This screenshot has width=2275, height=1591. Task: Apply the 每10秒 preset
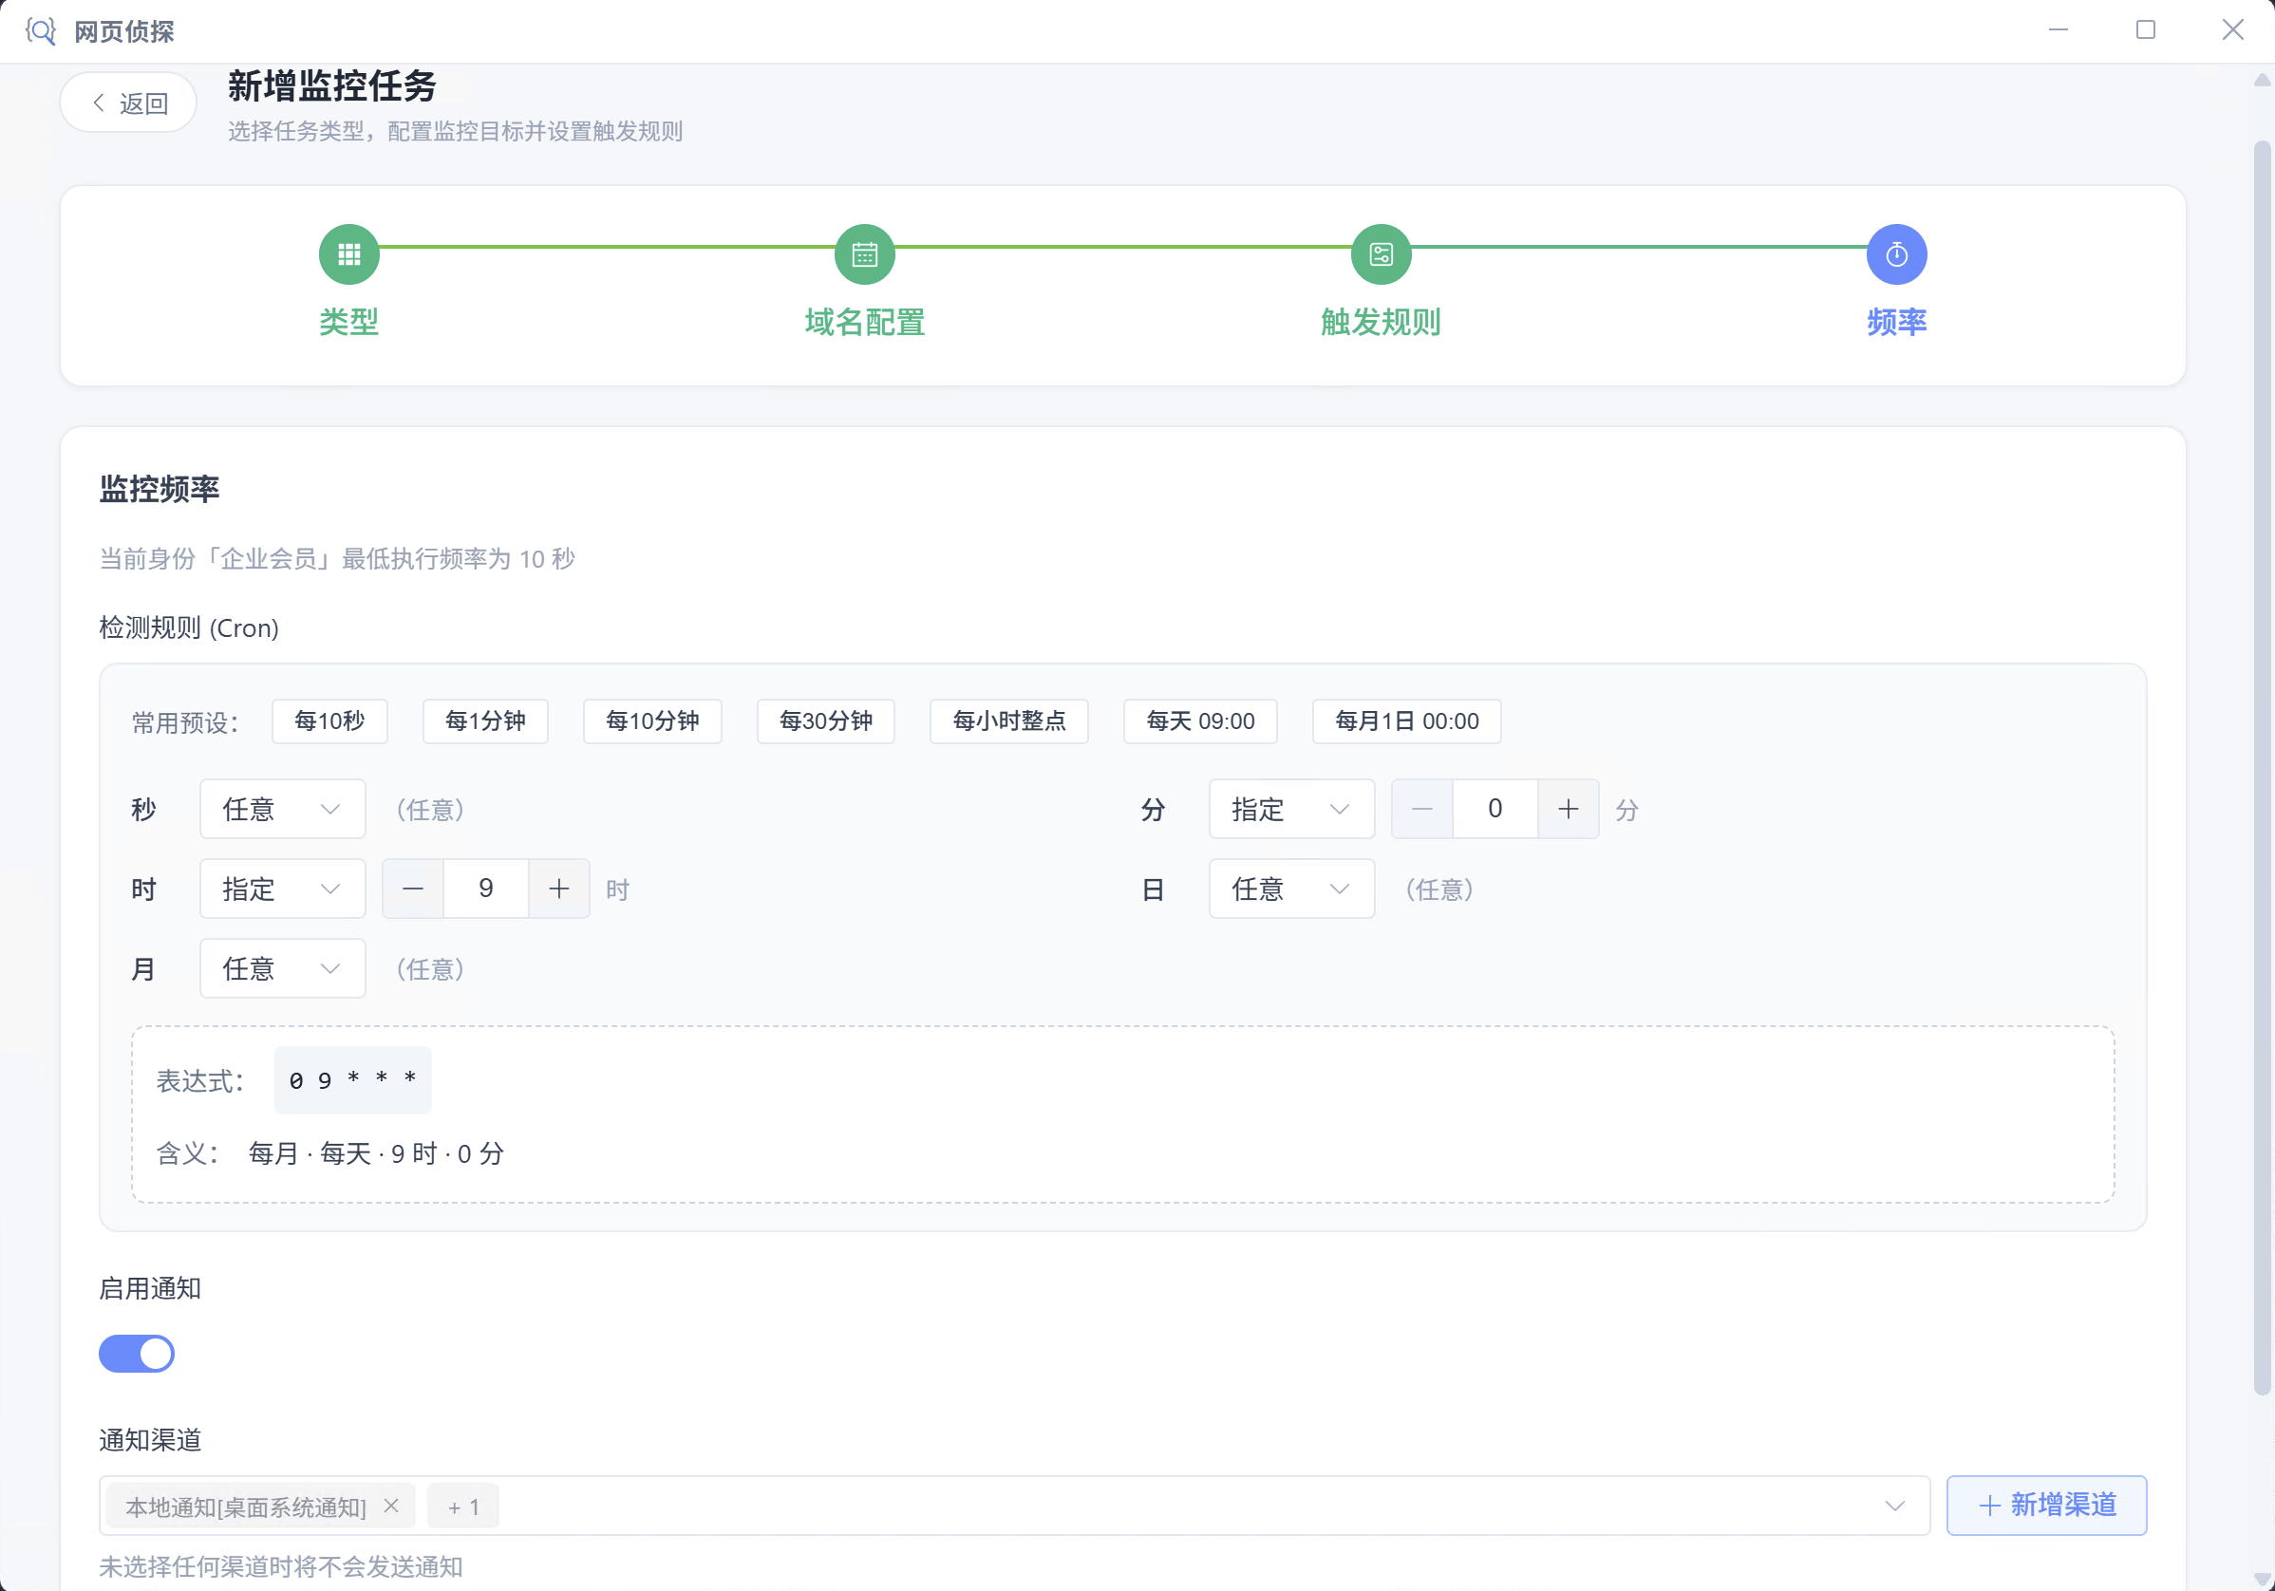pos(329,721)
